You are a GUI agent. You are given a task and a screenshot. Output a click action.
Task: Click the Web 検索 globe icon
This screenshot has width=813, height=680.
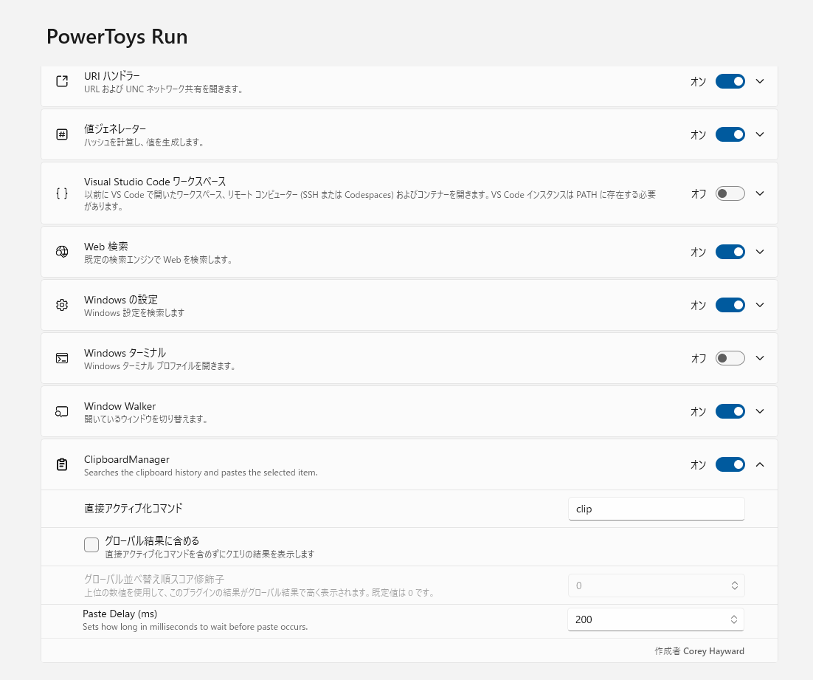tap(62, 252)
